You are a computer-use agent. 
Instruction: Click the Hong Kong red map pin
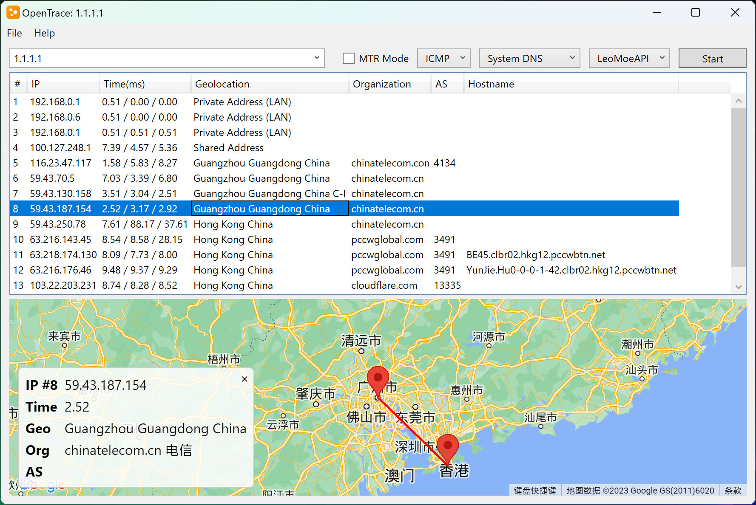tap(447, 446)
